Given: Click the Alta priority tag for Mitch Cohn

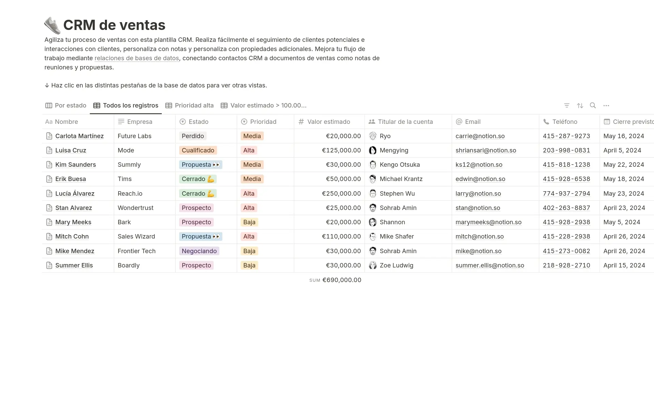Looking at the screenshot, I should [x=249, y=236].
